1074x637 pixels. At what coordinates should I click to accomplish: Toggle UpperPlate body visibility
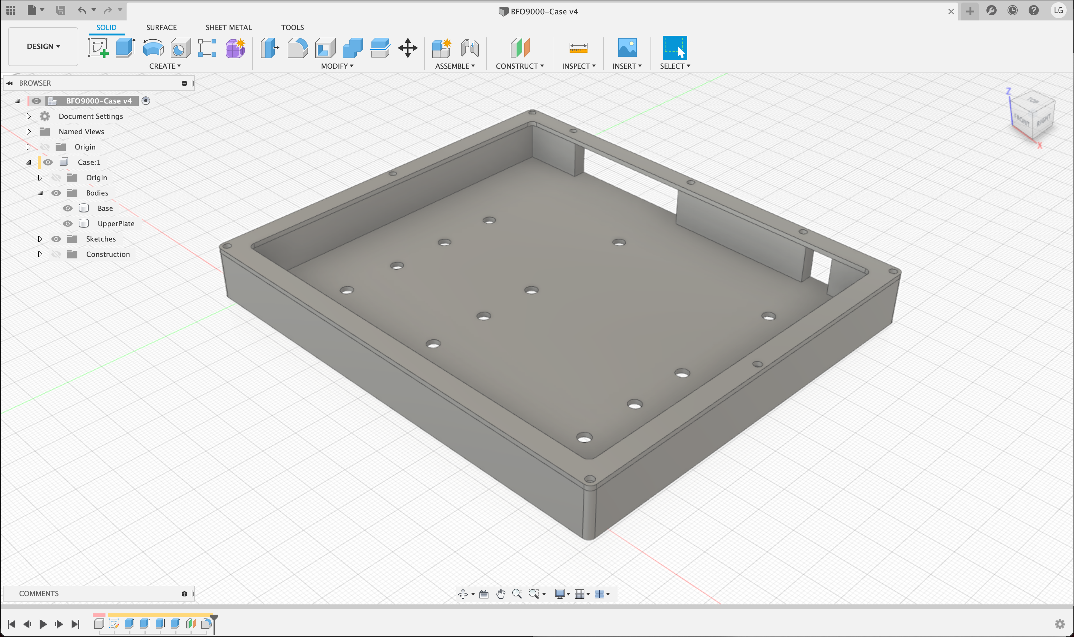point(67,224)
